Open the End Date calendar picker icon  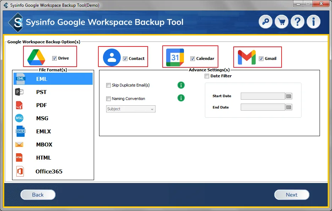click(289, 107)
